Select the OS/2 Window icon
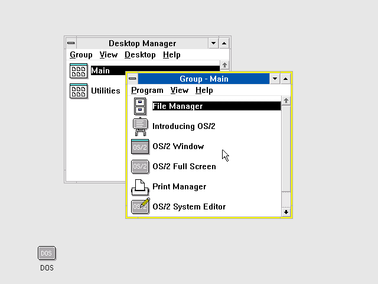 pyautogui.click(x=140, y=147)
